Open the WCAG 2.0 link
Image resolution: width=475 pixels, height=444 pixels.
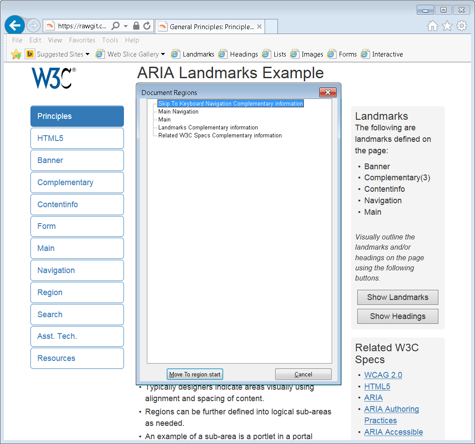tap(383, 375)
